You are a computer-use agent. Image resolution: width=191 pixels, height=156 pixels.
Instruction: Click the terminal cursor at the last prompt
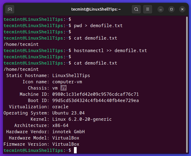(75, 150)
